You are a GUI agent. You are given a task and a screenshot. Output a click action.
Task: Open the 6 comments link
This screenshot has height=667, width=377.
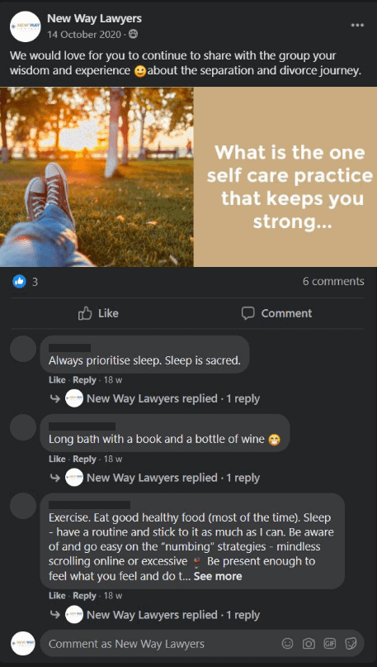click(x=333, y=281)
